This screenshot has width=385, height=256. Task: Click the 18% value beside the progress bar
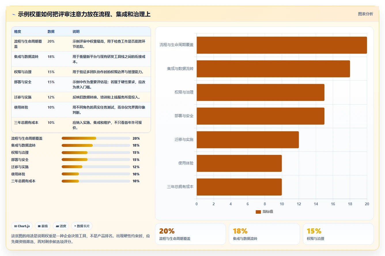[136, 145]
